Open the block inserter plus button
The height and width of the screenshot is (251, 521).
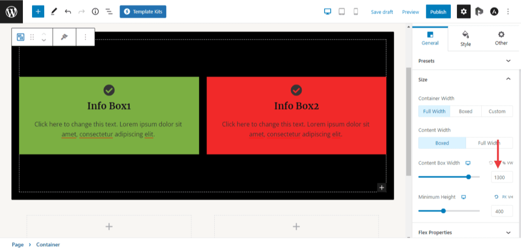coord(38,11)
